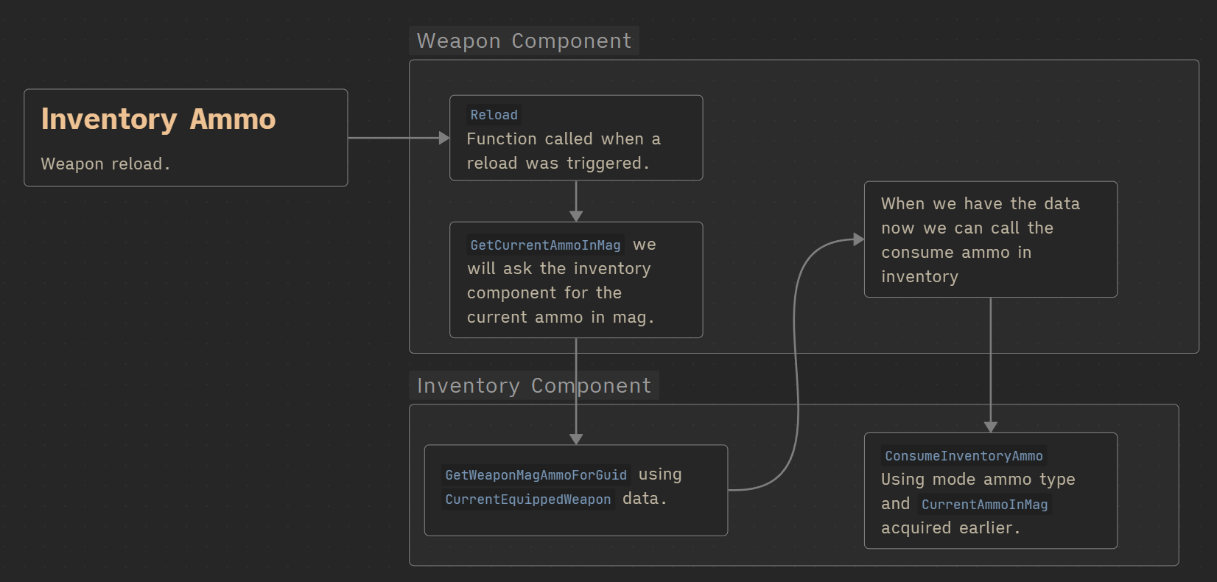Select arrow between Reload and GetCurrentAmmoInMag cards
The height and width of the screenshot is (582, 1217).
[x=576, y=197]
